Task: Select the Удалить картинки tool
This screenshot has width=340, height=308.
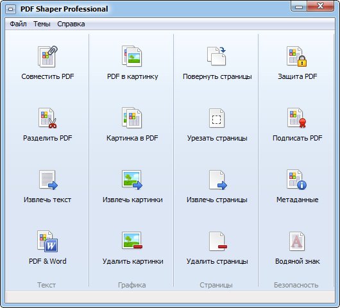Action: pos(132,248)
